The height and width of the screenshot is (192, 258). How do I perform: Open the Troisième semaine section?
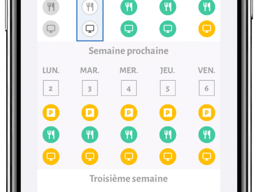(129, 179)
